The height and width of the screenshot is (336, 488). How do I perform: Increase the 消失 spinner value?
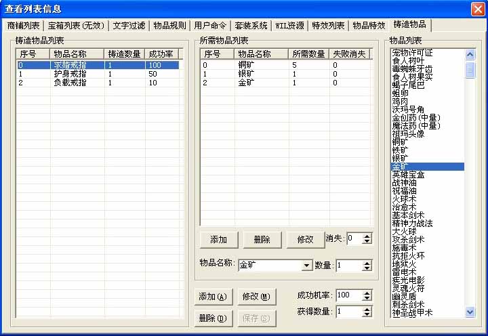(367, 235)
